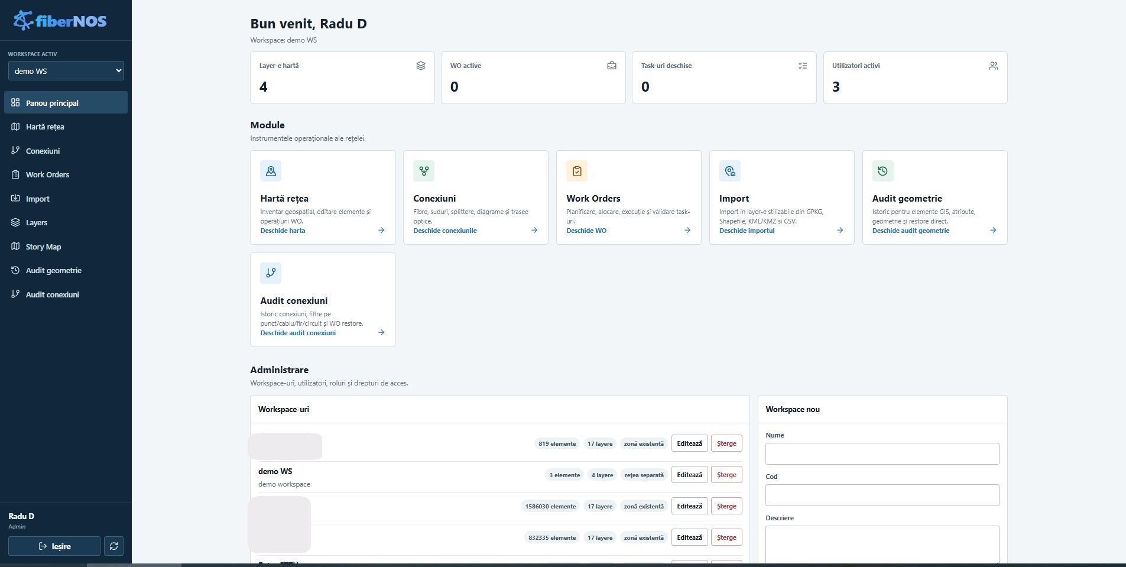Image resolution: width=1126 pixels, height=567 pixels.
Task: Open Work Orders sidebar item
Action: point(66,174)
